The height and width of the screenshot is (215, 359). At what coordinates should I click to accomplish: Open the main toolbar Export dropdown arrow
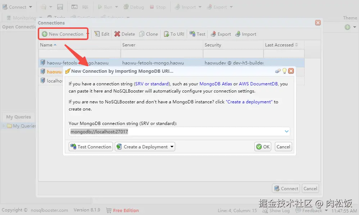[x=231, y=7]
